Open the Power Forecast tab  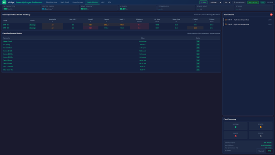tap(78, 2)
